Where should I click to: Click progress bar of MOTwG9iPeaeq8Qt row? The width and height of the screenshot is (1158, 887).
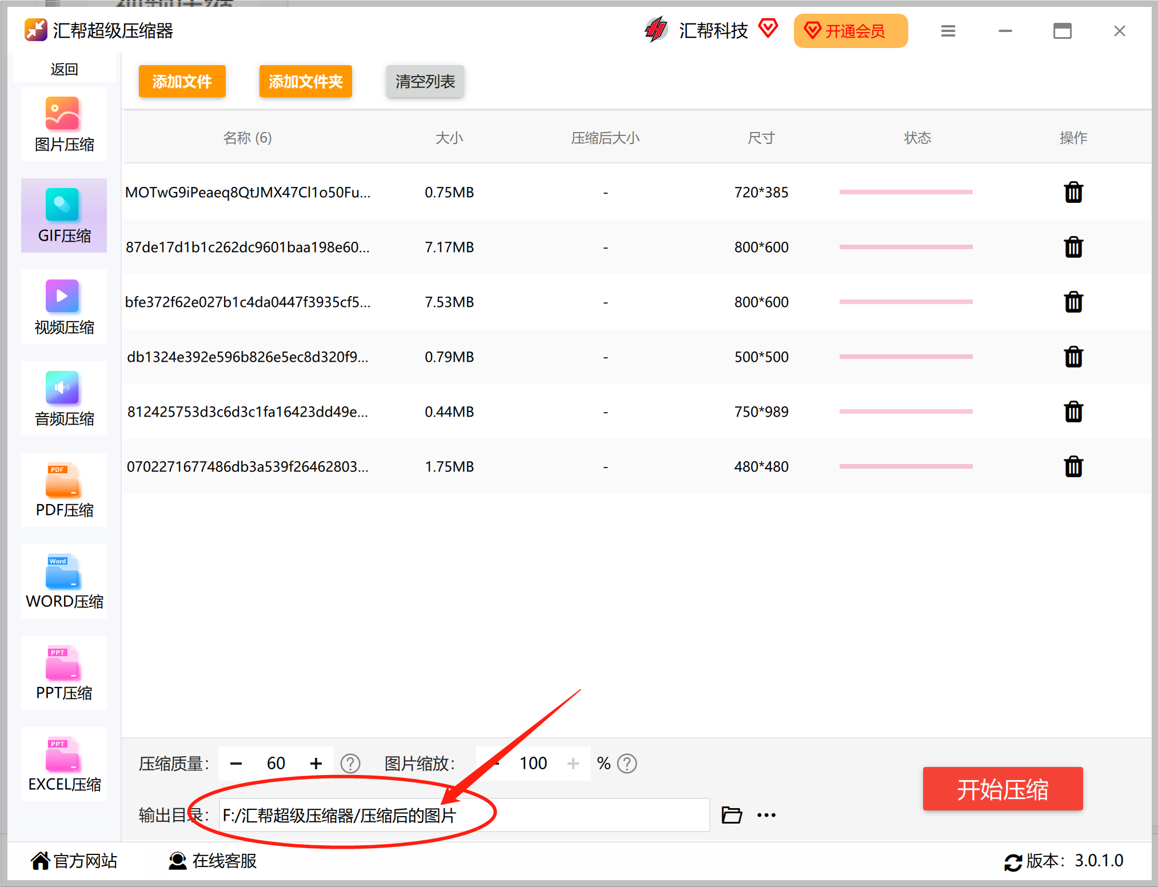(x=906, y=192)
